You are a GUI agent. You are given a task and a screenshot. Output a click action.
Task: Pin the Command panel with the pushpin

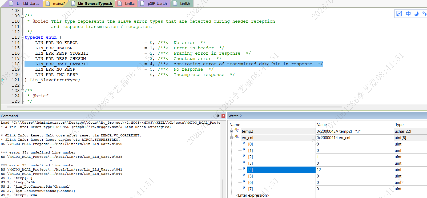pyautogui.click(x=218, y=116)
